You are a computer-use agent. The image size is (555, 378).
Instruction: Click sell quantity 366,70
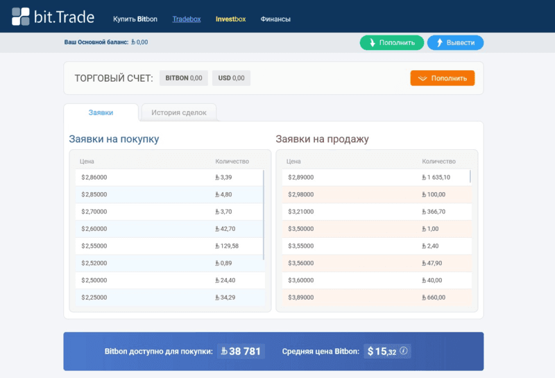[x=434, y=212]
